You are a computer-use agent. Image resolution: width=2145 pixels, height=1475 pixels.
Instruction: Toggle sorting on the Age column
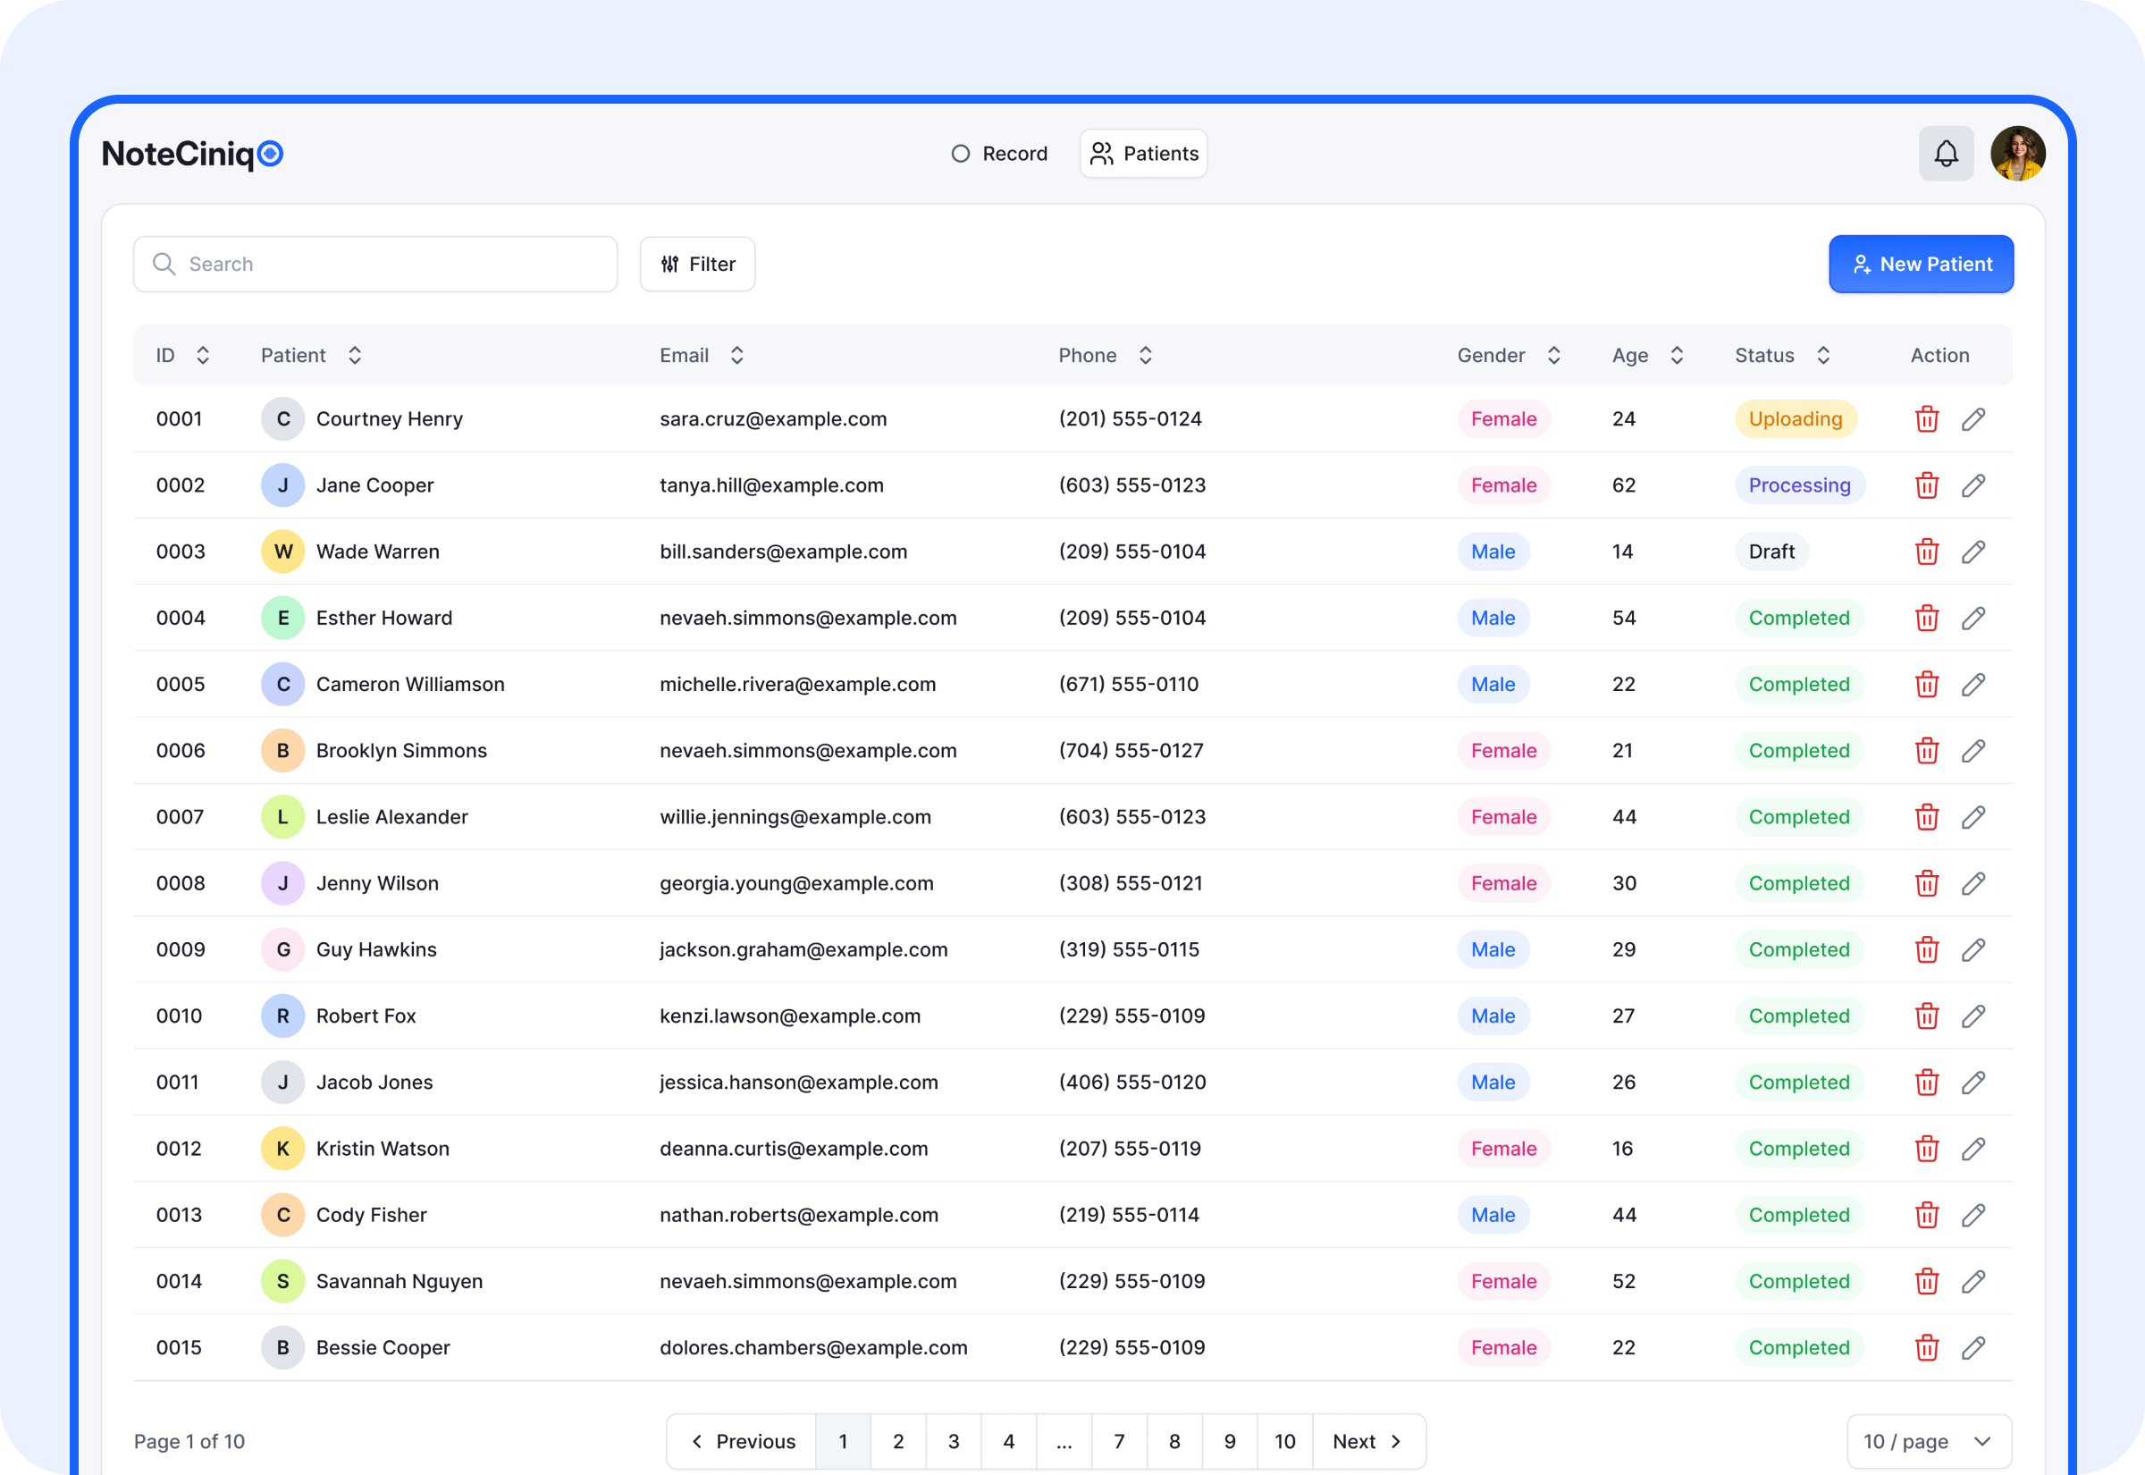[x=1677, y=355]
